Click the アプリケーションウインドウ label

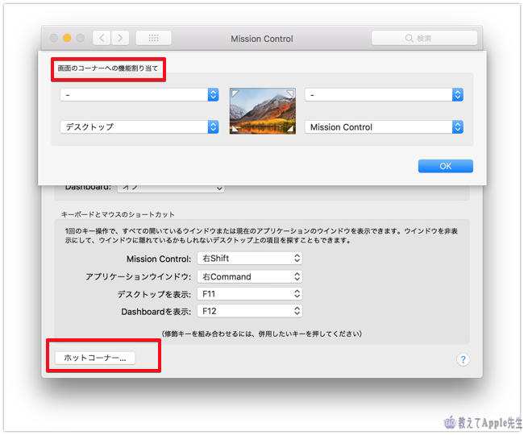[139, 277]
